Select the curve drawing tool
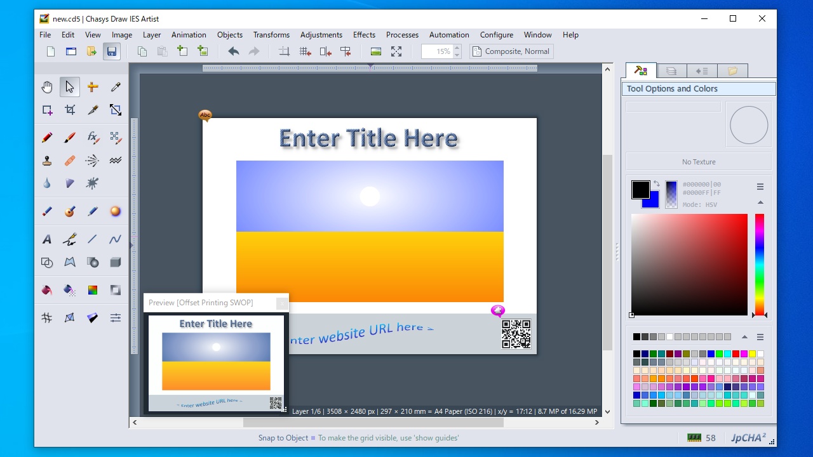This screenshot has width=813, height=457. click(115, 239)
